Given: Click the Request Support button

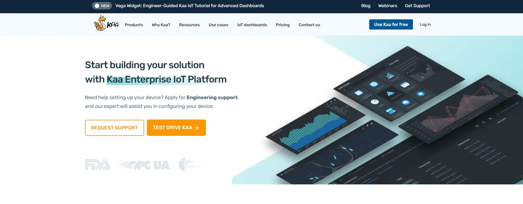Looking at the screenshot, I should [x=114, y=128].
